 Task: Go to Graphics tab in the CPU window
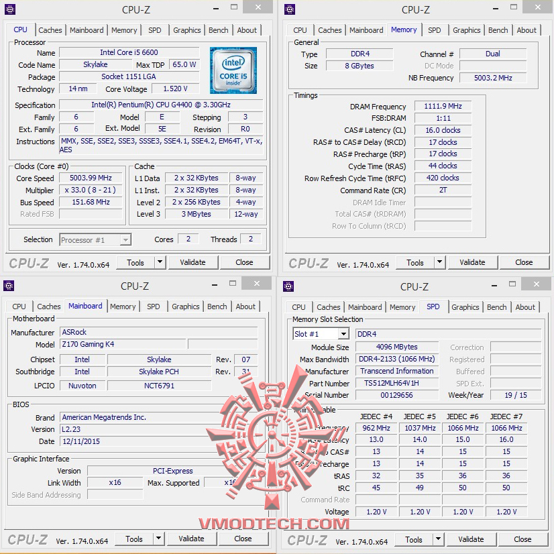pyautogui.click(x=187, y=30)
